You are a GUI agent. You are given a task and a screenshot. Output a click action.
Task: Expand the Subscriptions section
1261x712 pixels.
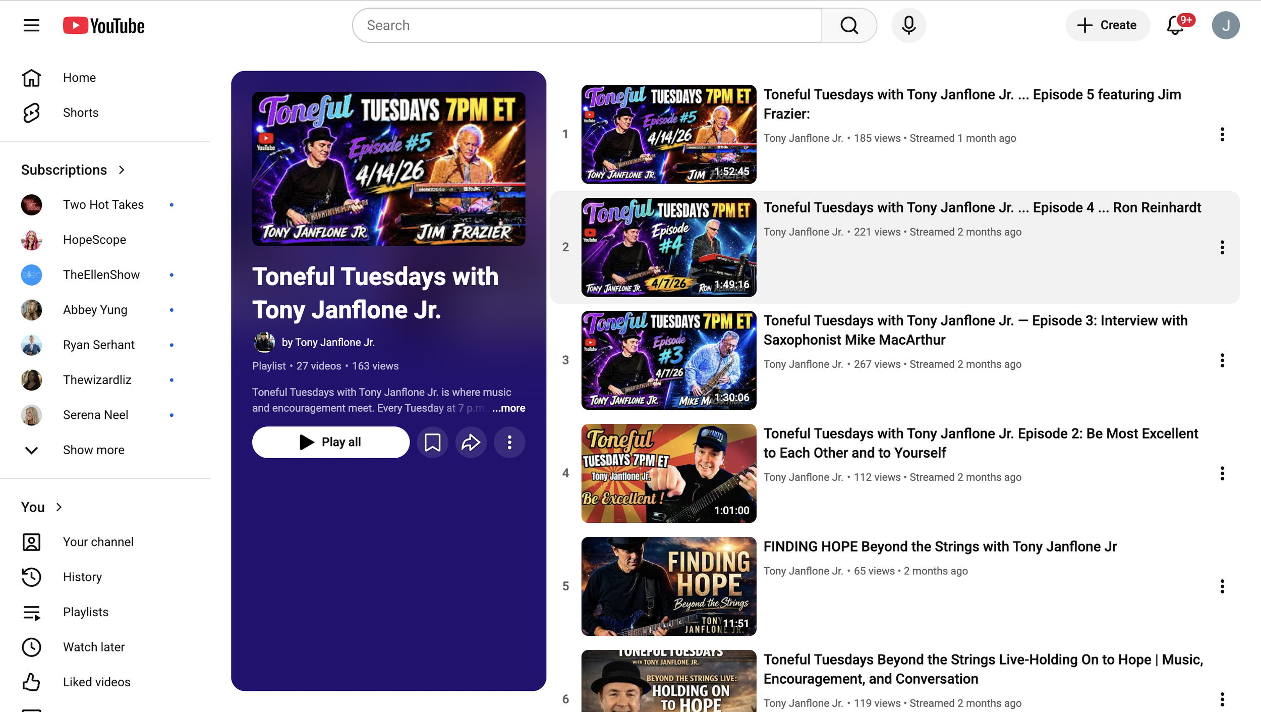pos(73,170)
